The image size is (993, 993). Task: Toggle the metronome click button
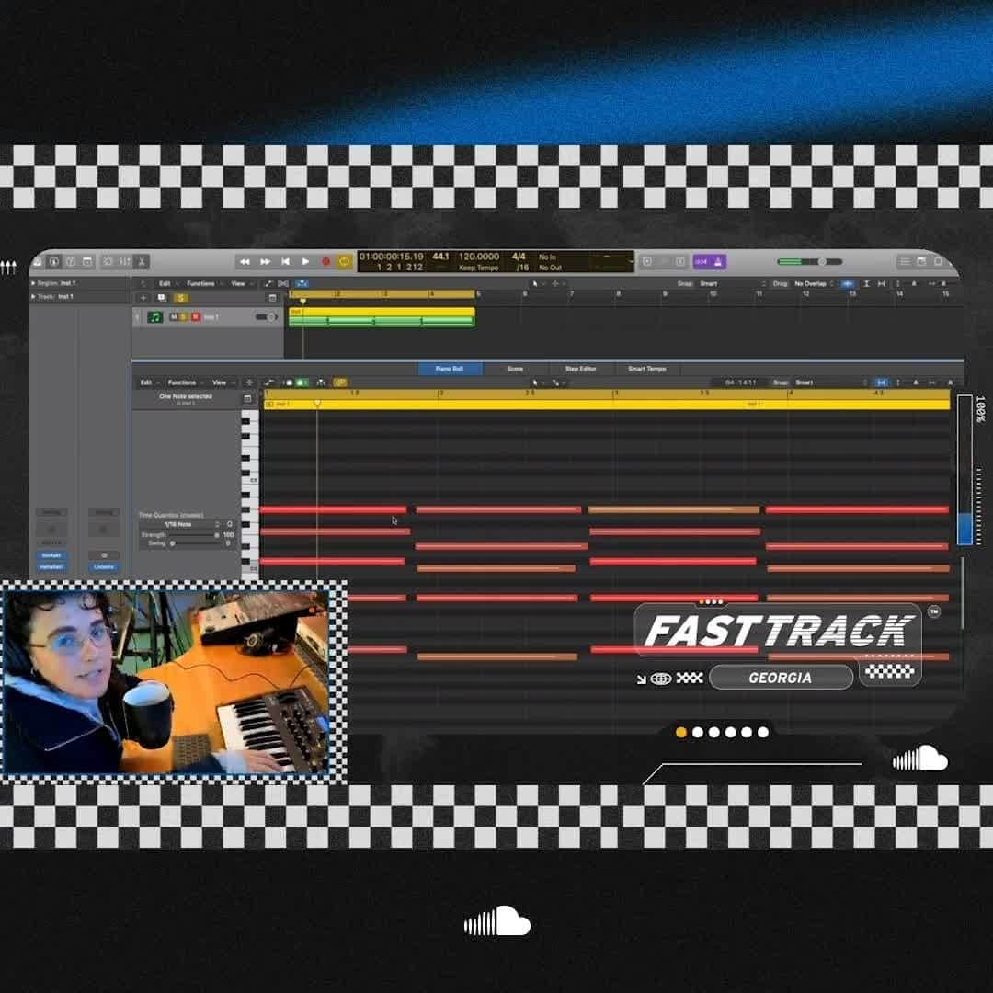718,261
